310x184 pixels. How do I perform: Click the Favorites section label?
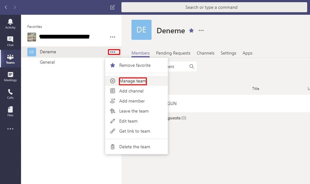point(35,27)
